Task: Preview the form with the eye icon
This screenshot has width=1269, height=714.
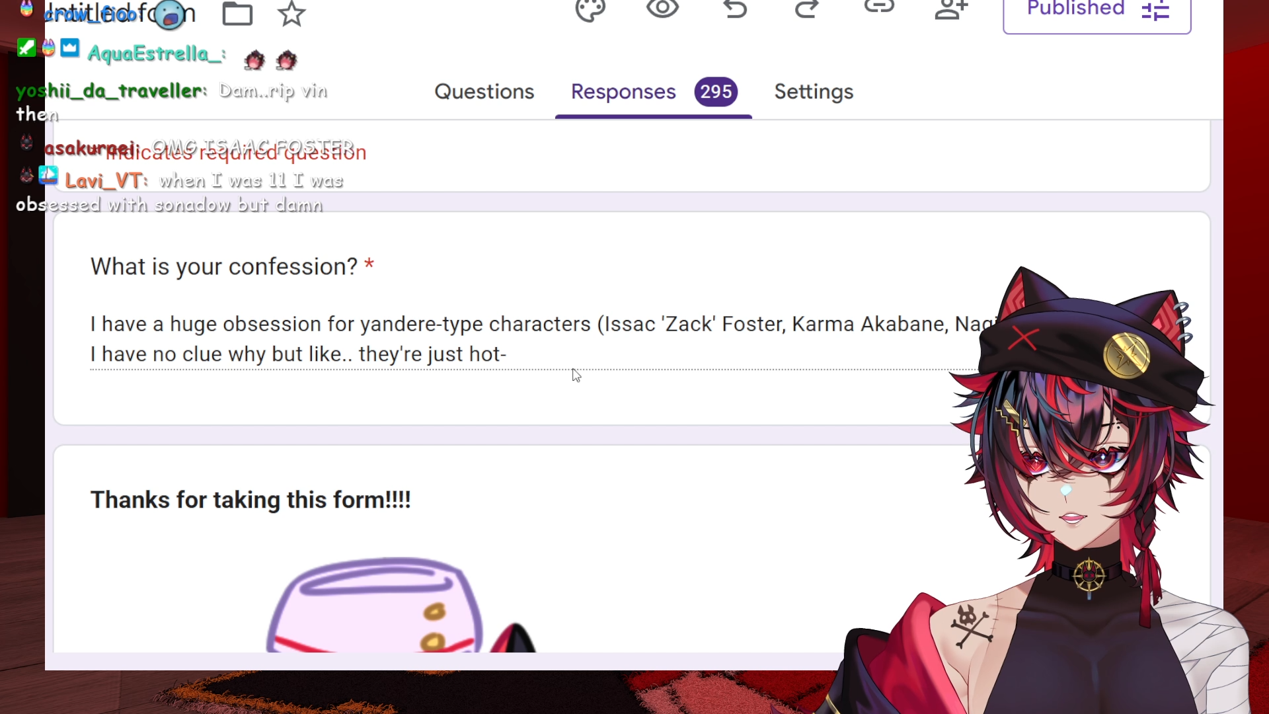Action: click(x=662, y=9)
